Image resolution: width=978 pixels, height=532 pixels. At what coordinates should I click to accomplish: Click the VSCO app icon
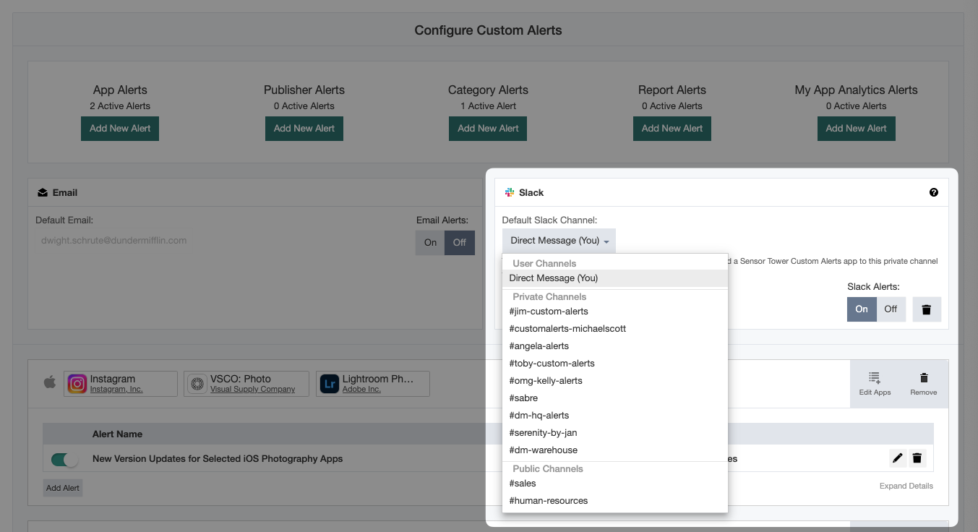197,384
